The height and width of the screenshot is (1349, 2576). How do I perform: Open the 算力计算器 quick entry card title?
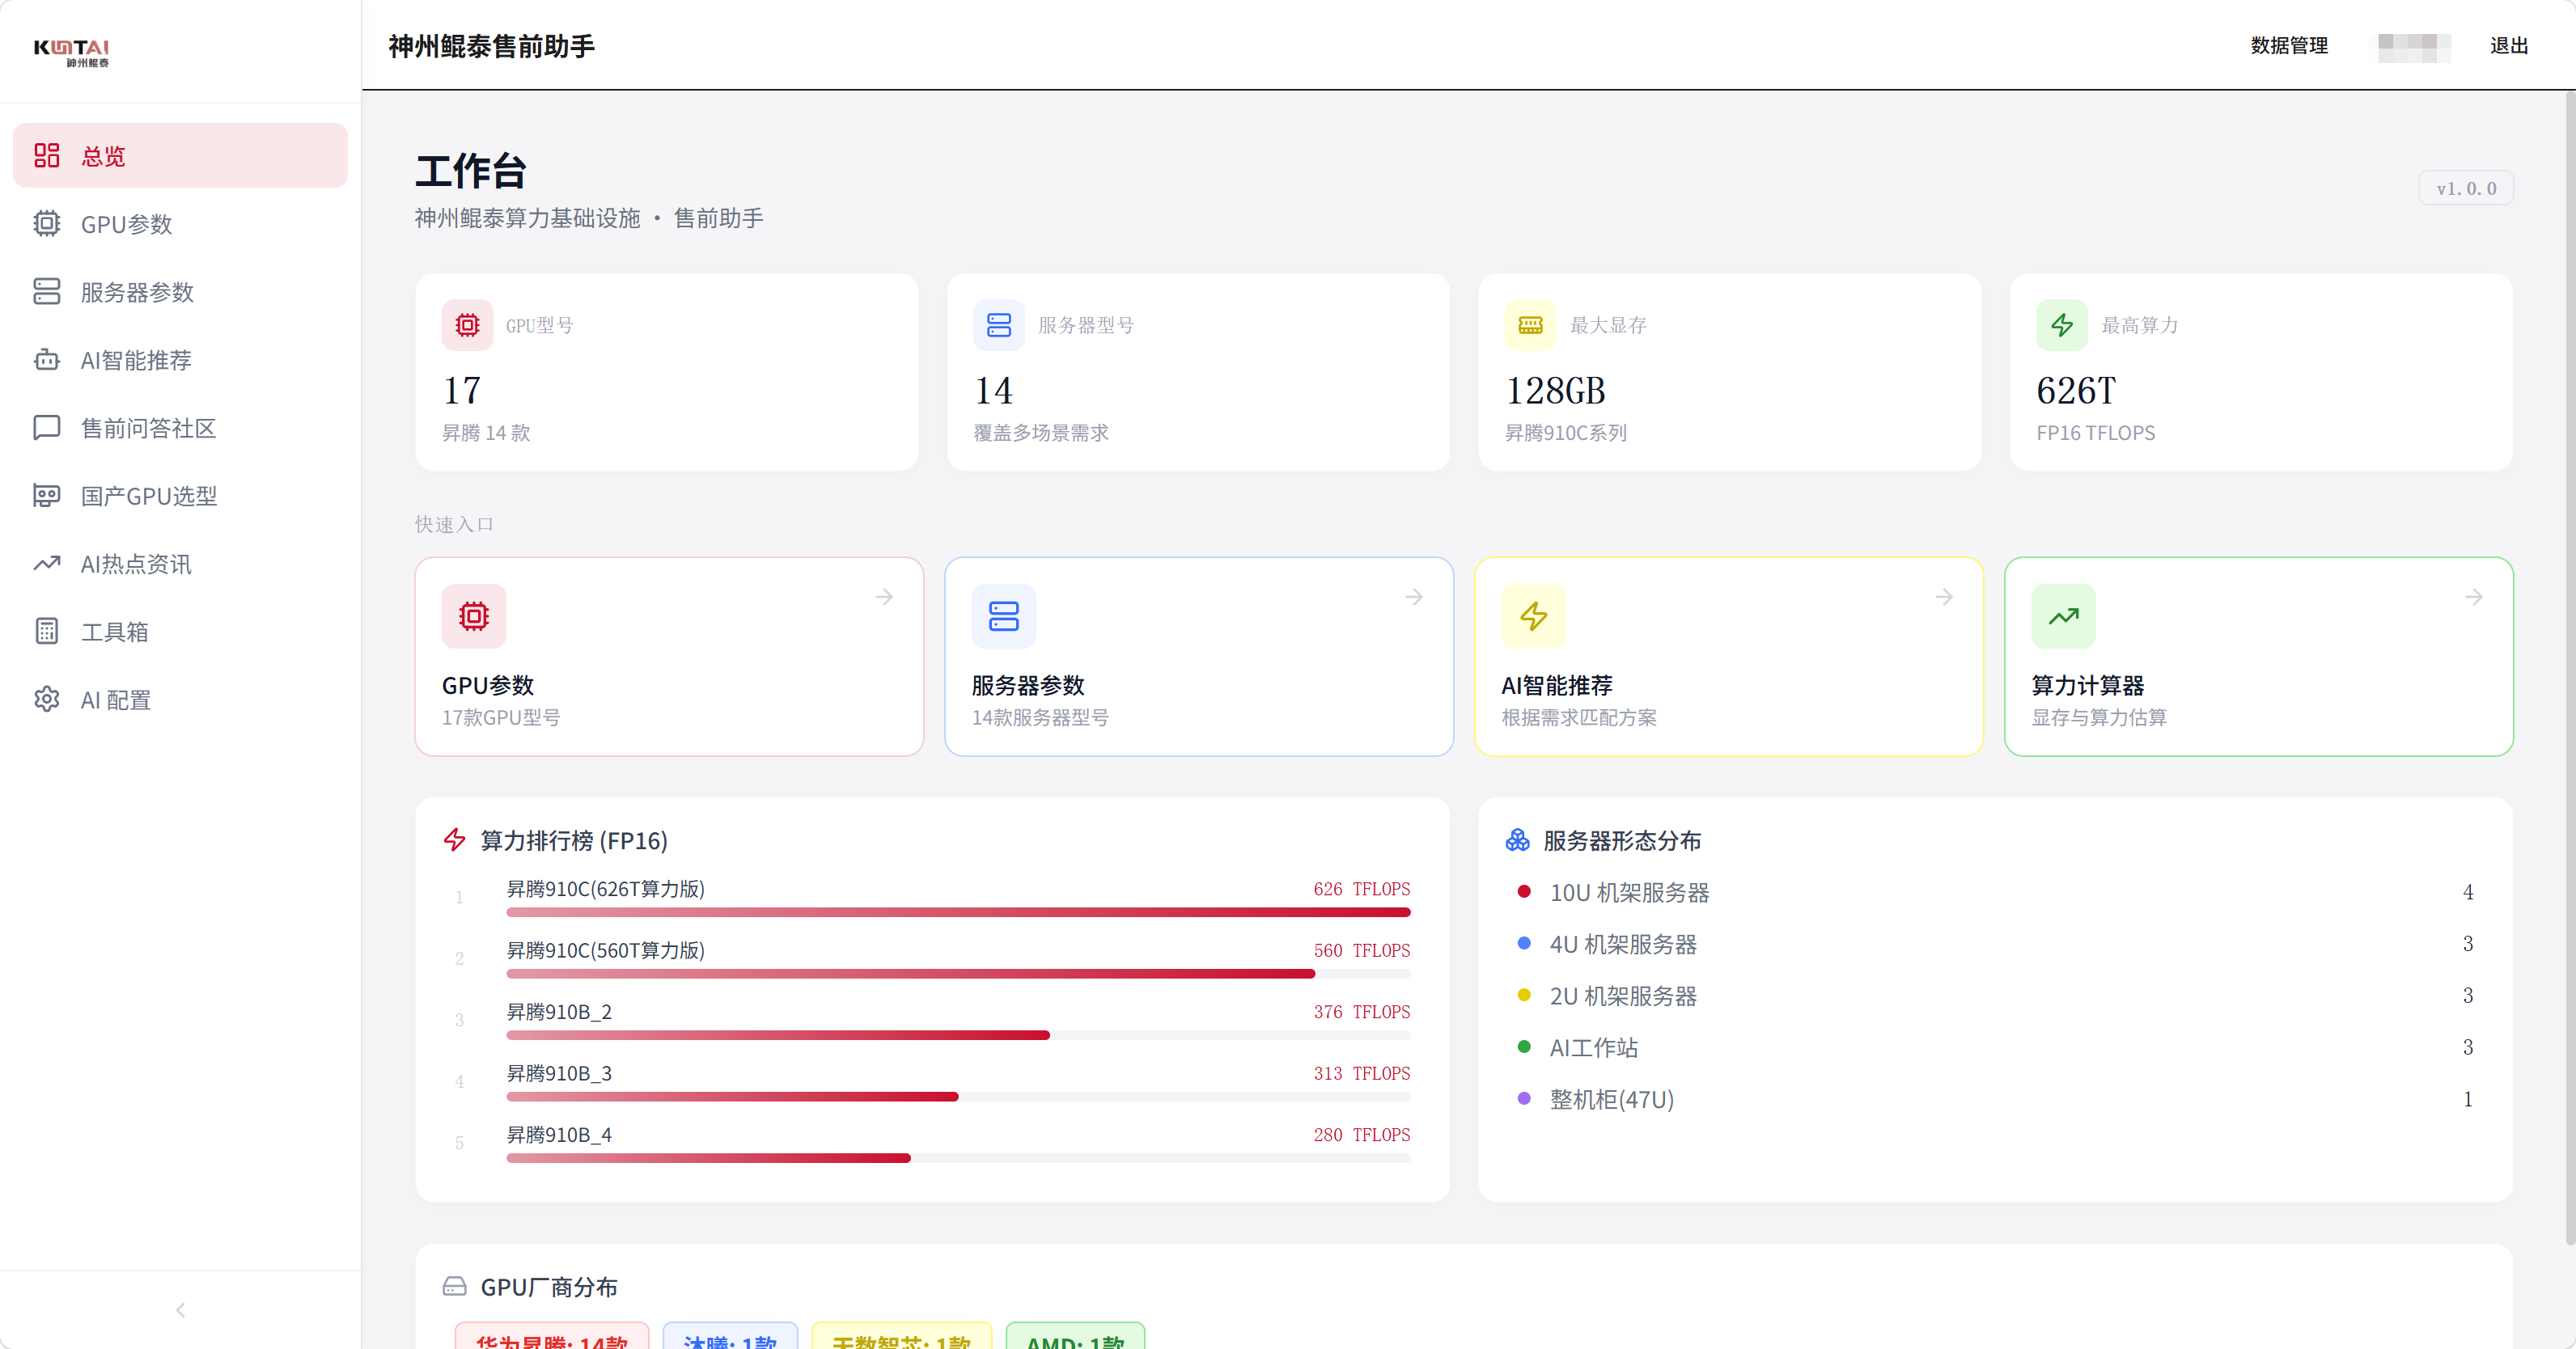coord(2088,686)
